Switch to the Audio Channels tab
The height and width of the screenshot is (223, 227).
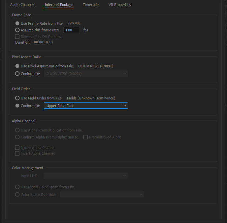pyautogui.click(x=23, y=5)
